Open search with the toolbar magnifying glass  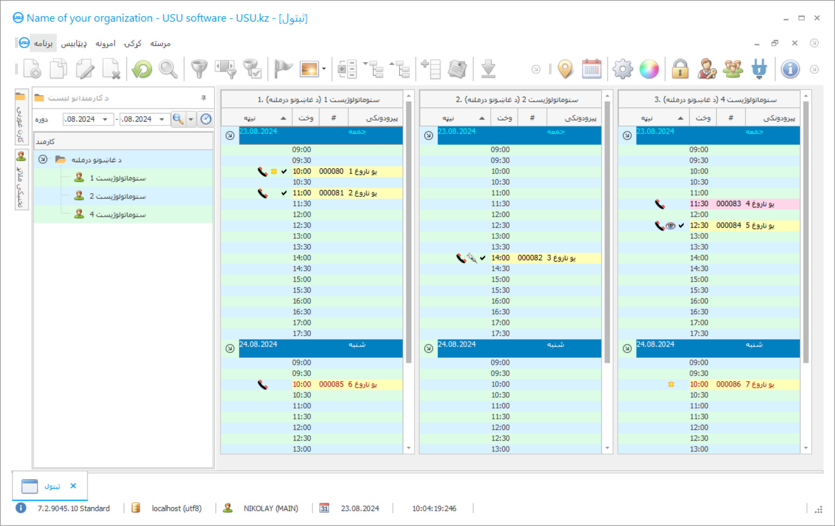pyautogui.click(x=168, y=69)
